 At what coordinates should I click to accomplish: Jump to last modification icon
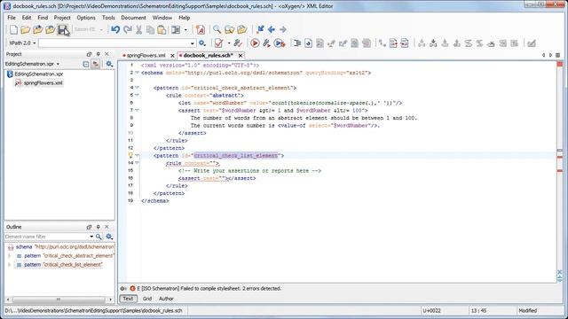pos(260,29)
